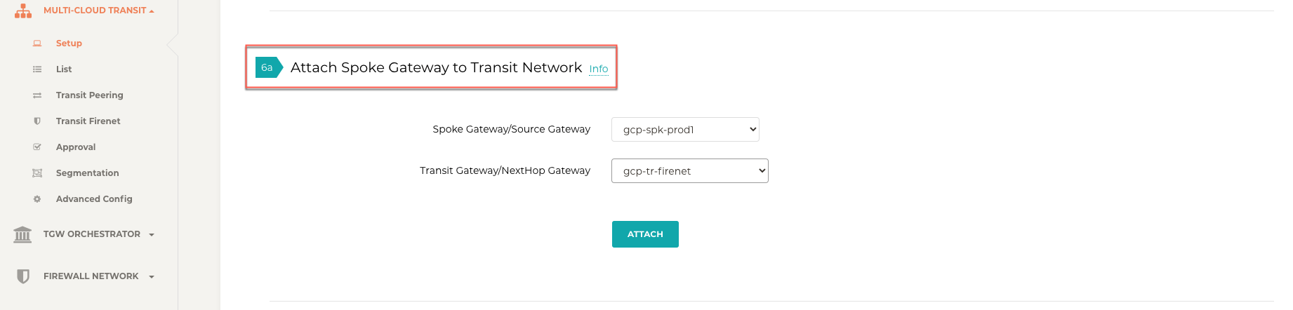Click the Multi-Cloud Transit network icon
The image size is (1293, 310).
[x=23, y=11]
